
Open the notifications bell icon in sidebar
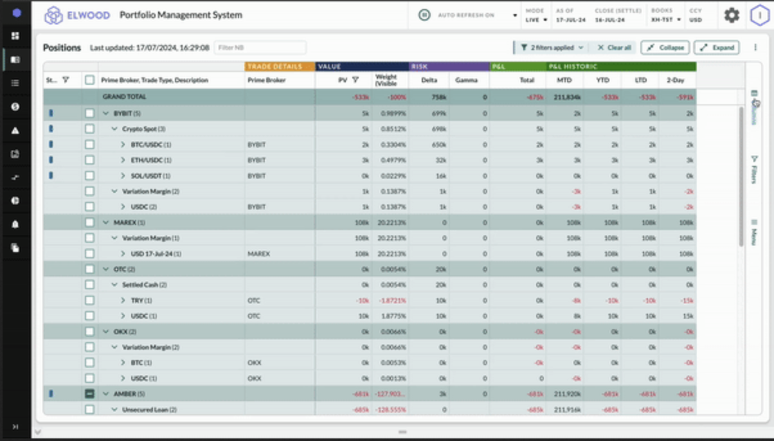click(15, 224)
